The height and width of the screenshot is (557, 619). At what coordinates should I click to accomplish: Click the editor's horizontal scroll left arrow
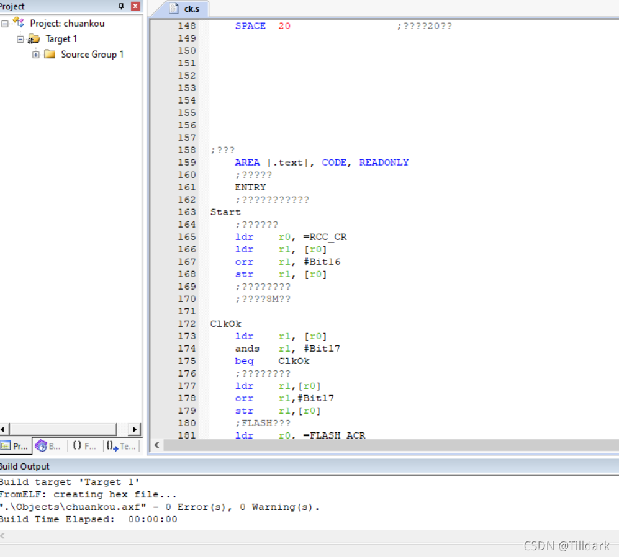tap(156, 445)
